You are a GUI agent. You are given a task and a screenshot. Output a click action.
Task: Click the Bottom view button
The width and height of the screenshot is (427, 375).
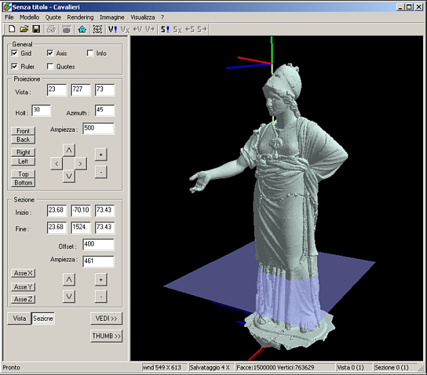click(23, 182)
